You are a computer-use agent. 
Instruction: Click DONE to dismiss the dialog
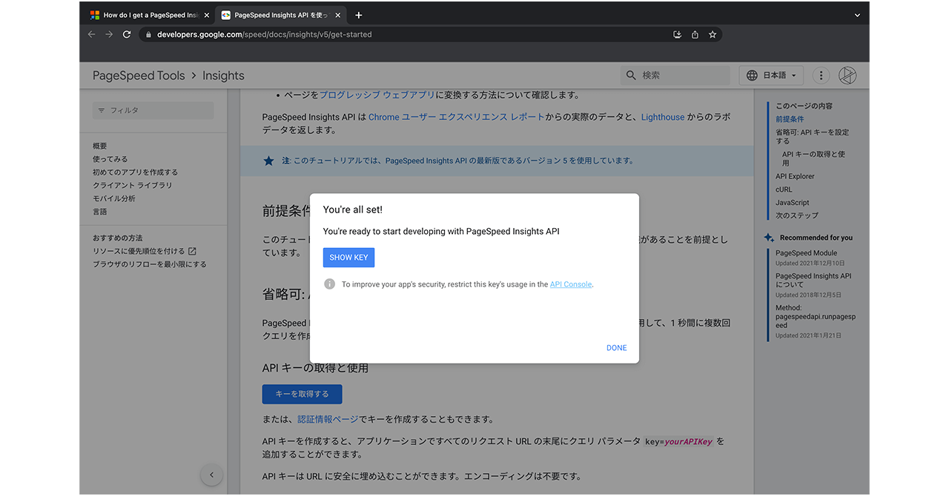click(x=616, y=348)
